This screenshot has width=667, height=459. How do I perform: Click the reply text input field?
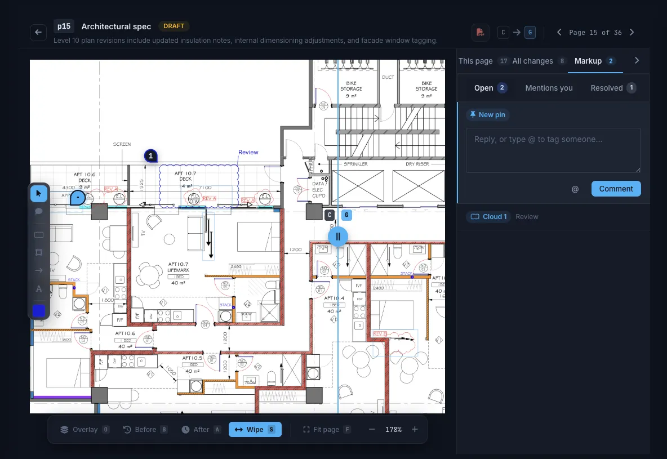[x=553, y=150]
